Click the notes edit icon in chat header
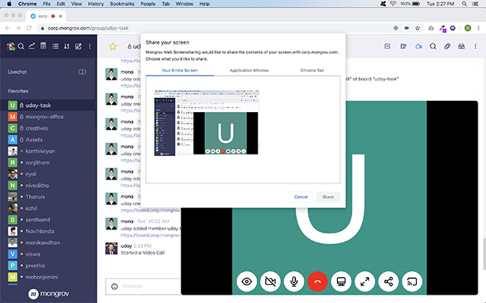This screenshot has width=486, height=303. 403,46
